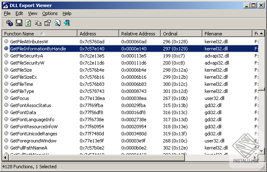Screen dimensions: 267x172
Task: Click the vertical scrollbar up arrow
Action: (x=262, y=33)
